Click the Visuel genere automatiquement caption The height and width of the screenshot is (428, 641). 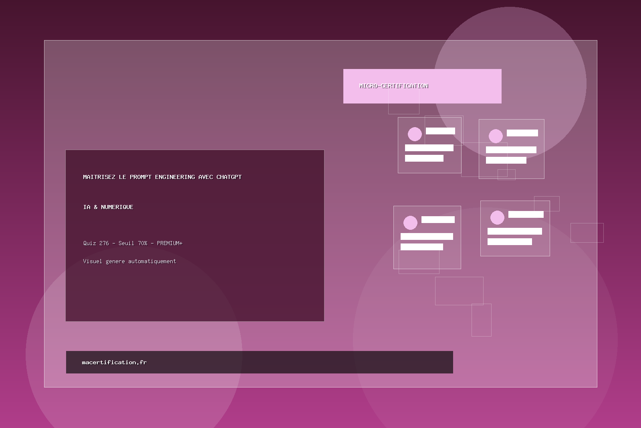[x=129, y=261]
